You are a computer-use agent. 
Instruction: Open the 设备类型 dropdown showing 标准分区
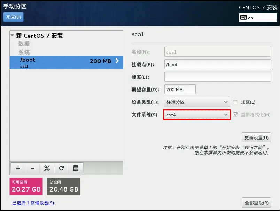coord(197,102)
